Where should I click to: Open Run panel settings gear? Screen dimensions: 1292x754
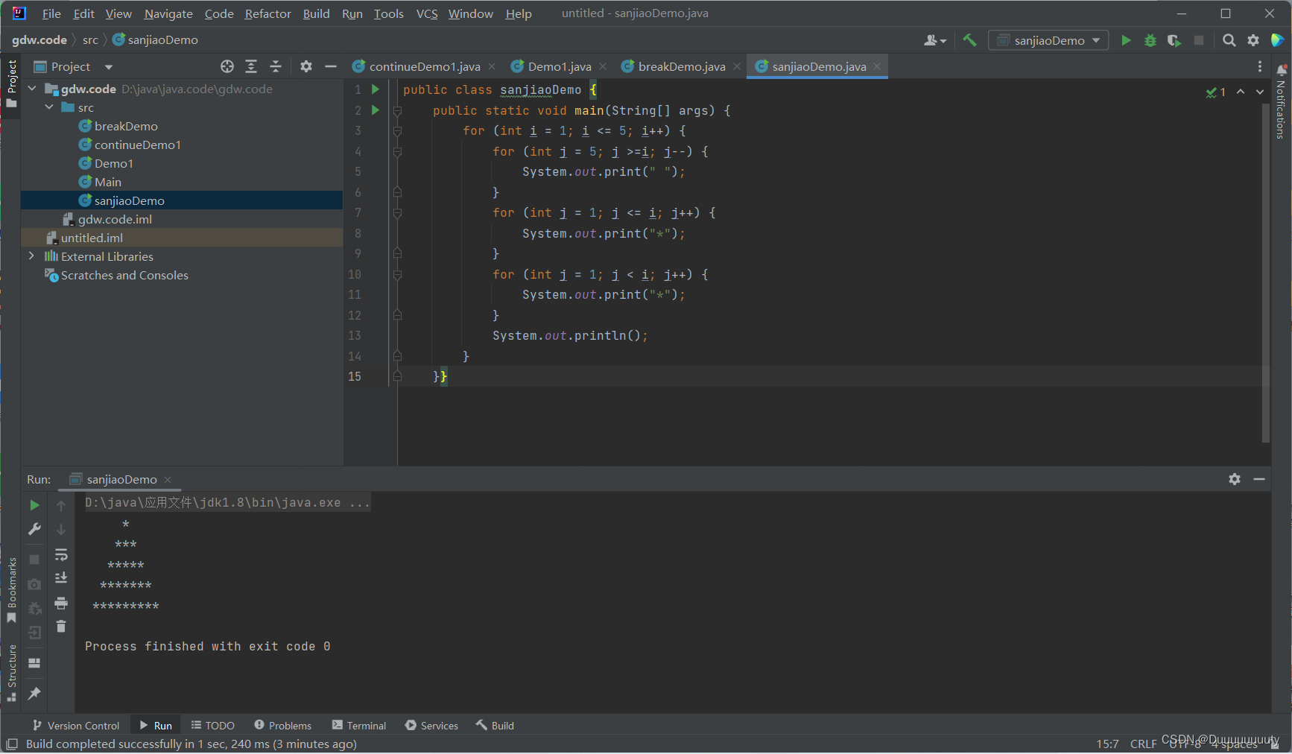(1235, 479)
